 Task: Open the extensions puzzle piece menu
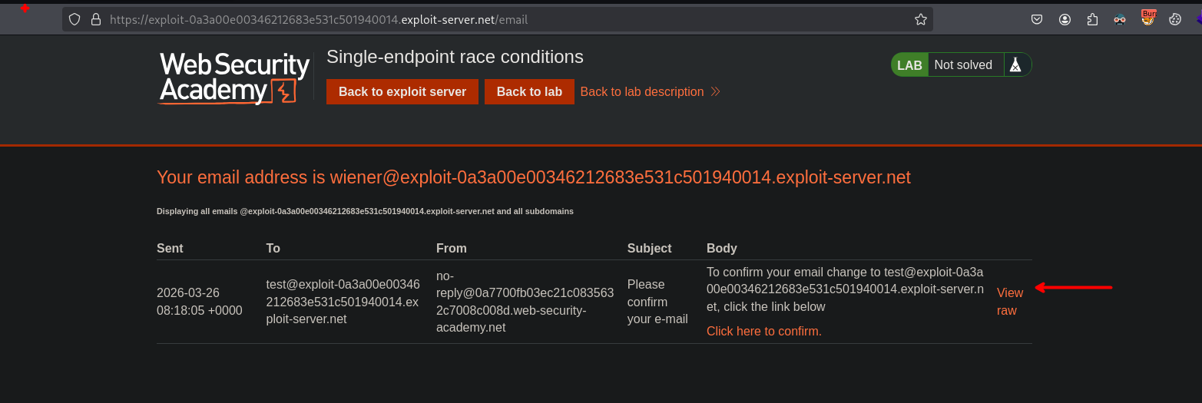(x=1092, y=20)
